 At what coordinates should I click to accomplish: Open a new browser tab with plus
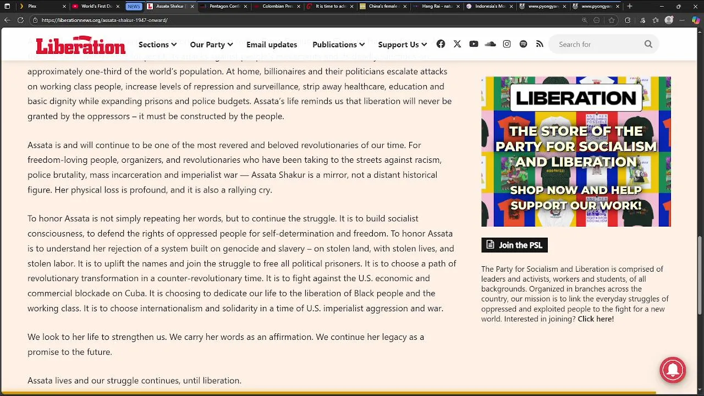click(x=630, y=6)
